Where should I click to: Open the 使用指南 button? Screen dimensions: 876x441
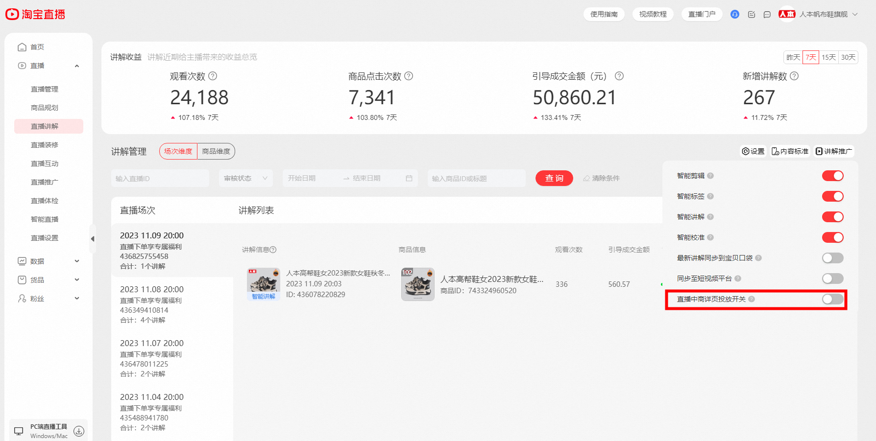coord(604,14)
